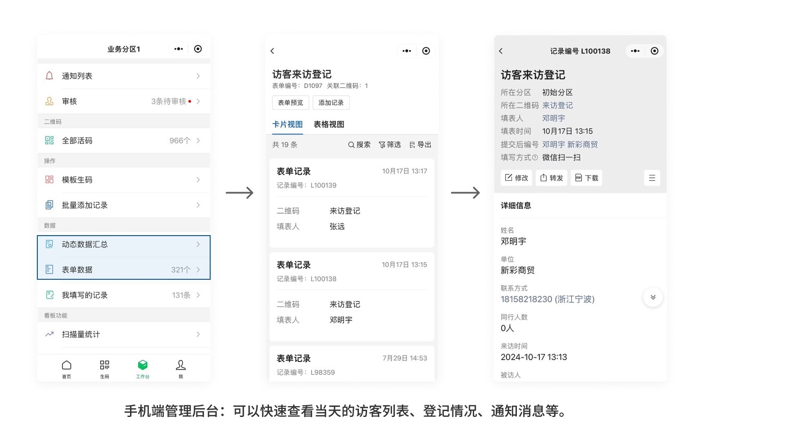This screenshot has height=435, width=800.
Task: Click the 新彩商贸 单位 value
Action: click(517, 270)
